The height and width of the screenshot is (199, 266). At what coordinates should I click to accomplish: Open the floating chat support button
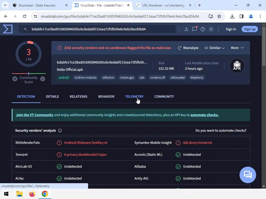coord(248,175)
